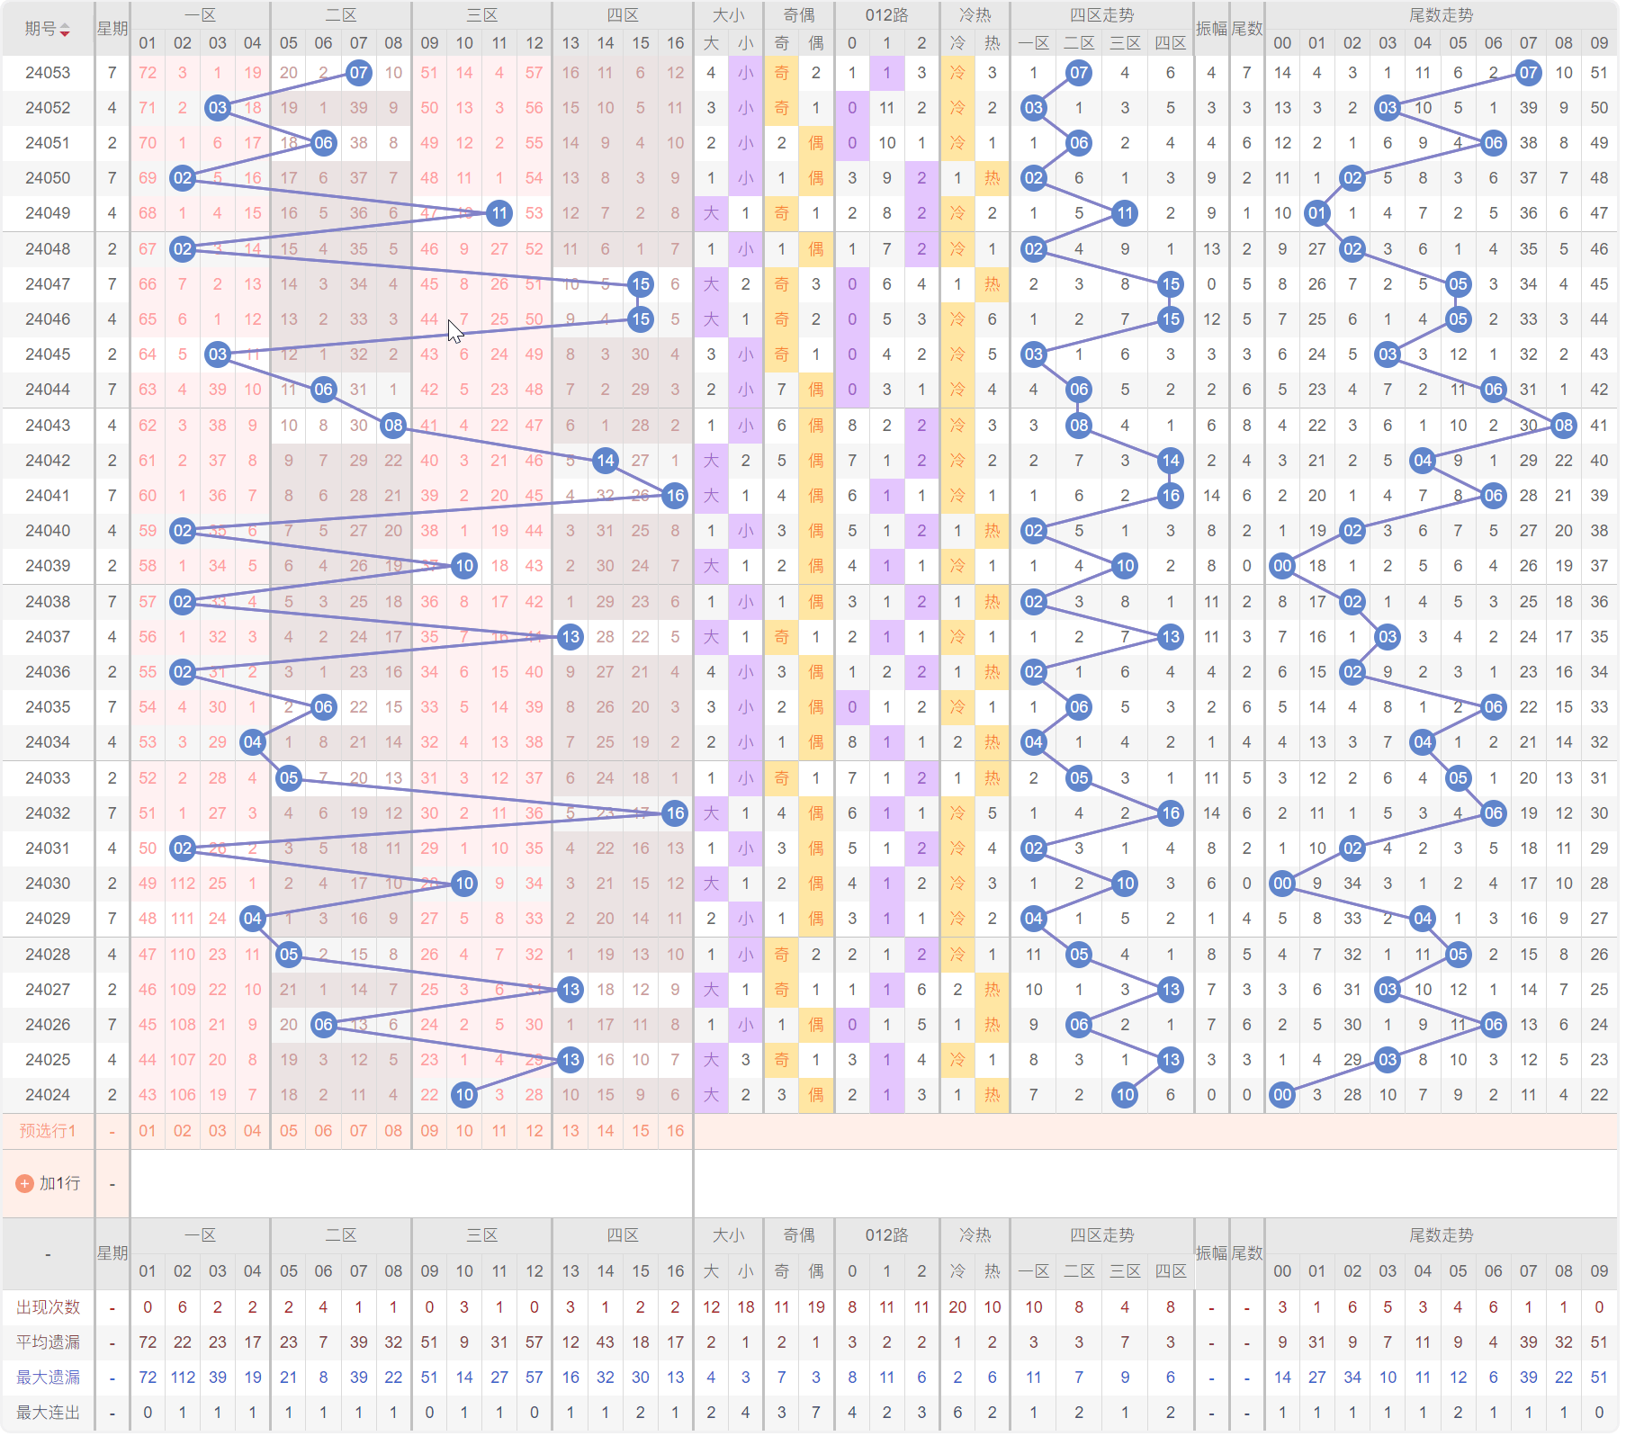Select number 02 in the 预选行1 row

click(183, 1131)
